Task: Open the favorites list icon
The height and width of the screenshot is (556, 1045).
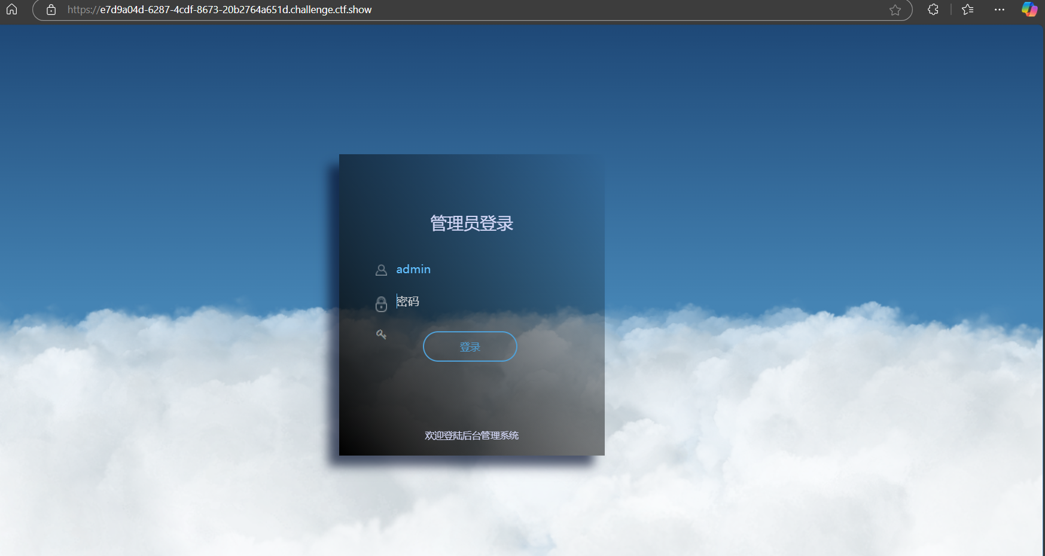Action: pyautogui.click(x=968, y=10)
